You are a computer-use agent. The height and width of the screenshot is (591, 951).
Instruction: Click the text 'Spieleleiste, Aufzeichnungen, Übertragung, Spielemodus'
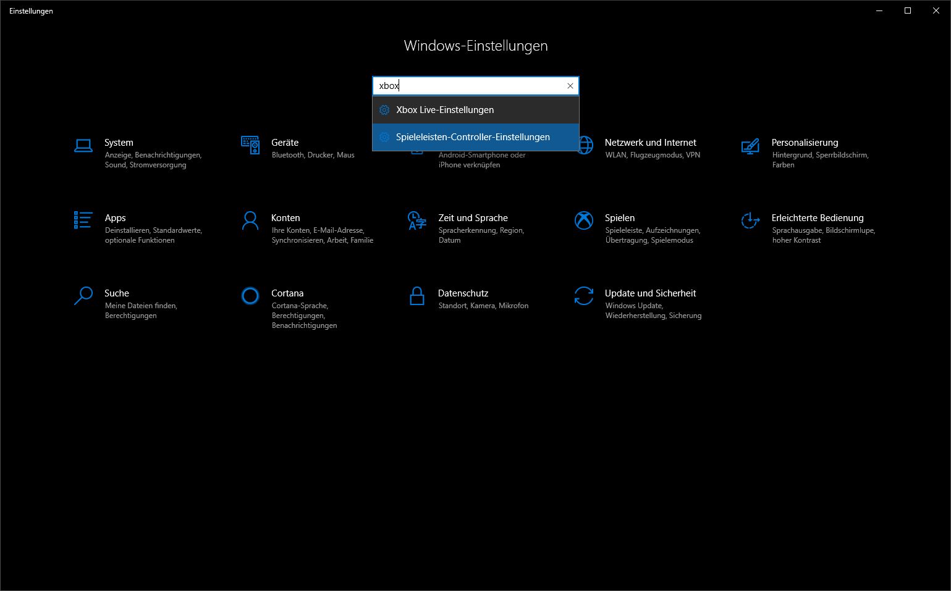click(653, 235)
